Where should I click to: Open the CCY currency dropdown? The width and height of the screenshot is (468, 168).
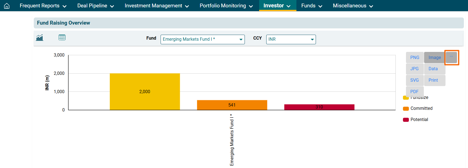(x=291, y=39)
